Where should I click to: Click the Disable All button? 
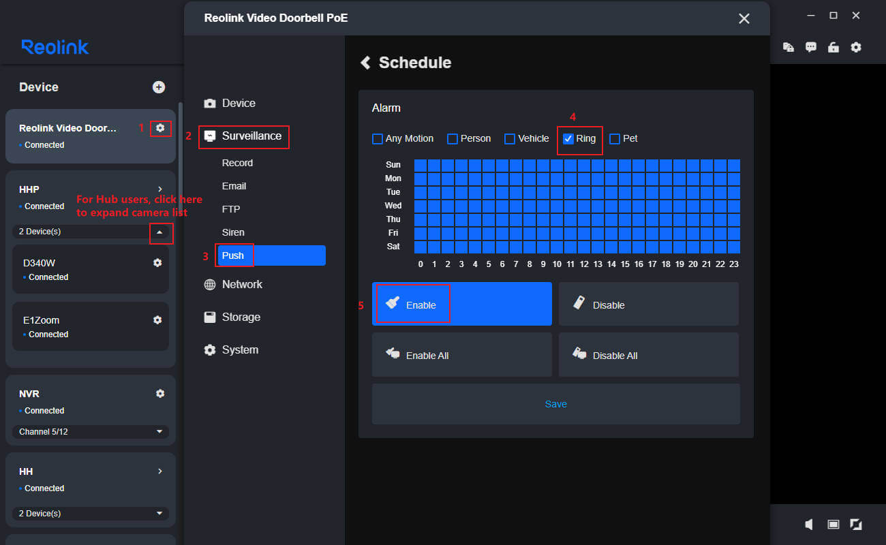(x=648, y=355)
